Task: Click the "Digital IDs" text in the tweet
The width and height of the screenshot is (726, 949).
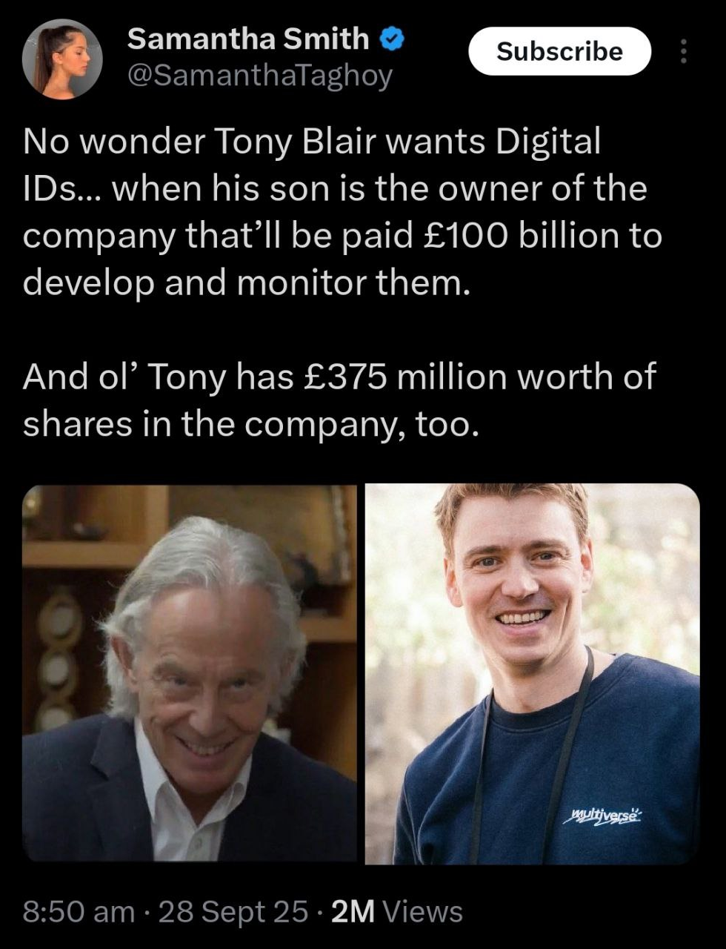Action: coord(312,165)
